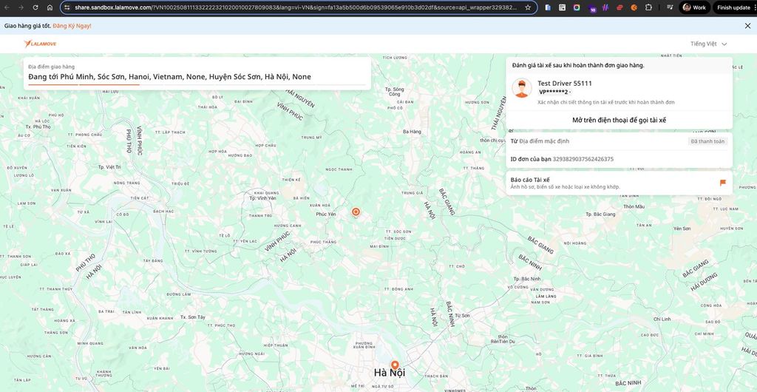Click the Lalamove logo
This screenshot has height=392, width=757.
pyautogui.click(x=40, y=44)
